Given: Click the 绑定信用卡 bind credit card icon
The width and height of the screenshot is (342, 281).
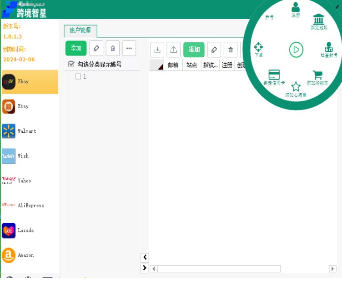Looking at the screenshot, I should click(x=274, y=77).
